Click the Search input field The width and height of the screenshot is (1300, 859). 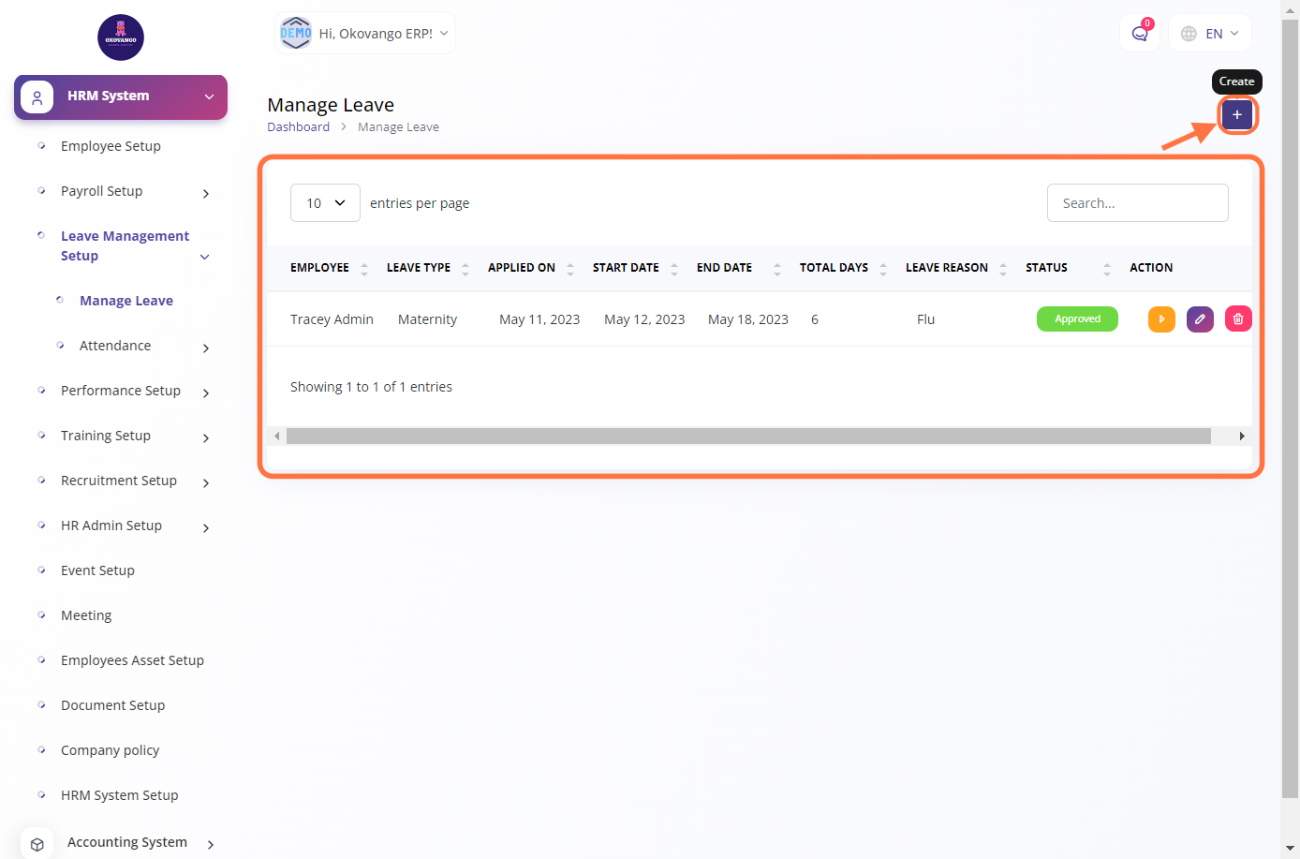[1137, 203]
